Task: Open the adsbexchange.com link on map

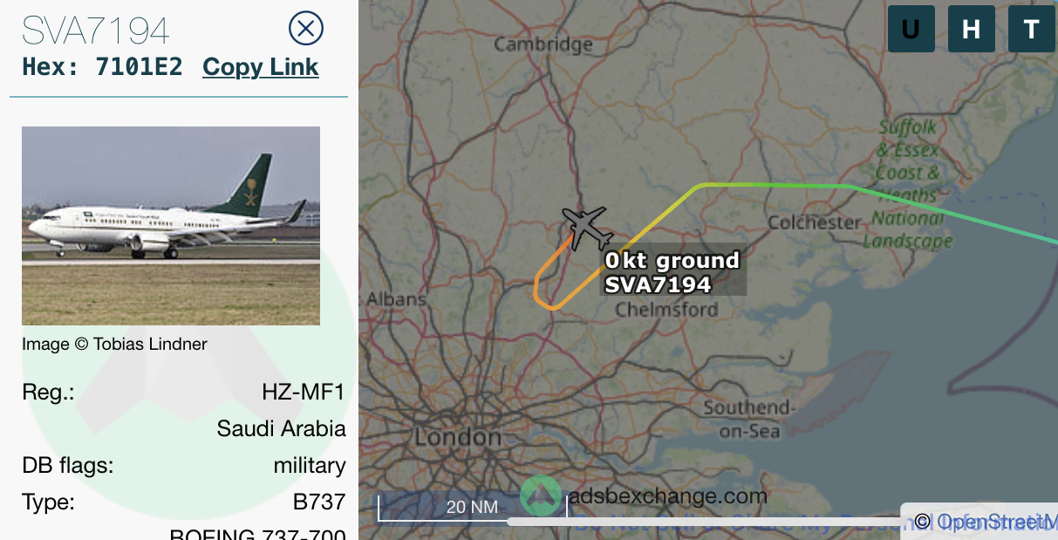Action: [x=668, y=496]
